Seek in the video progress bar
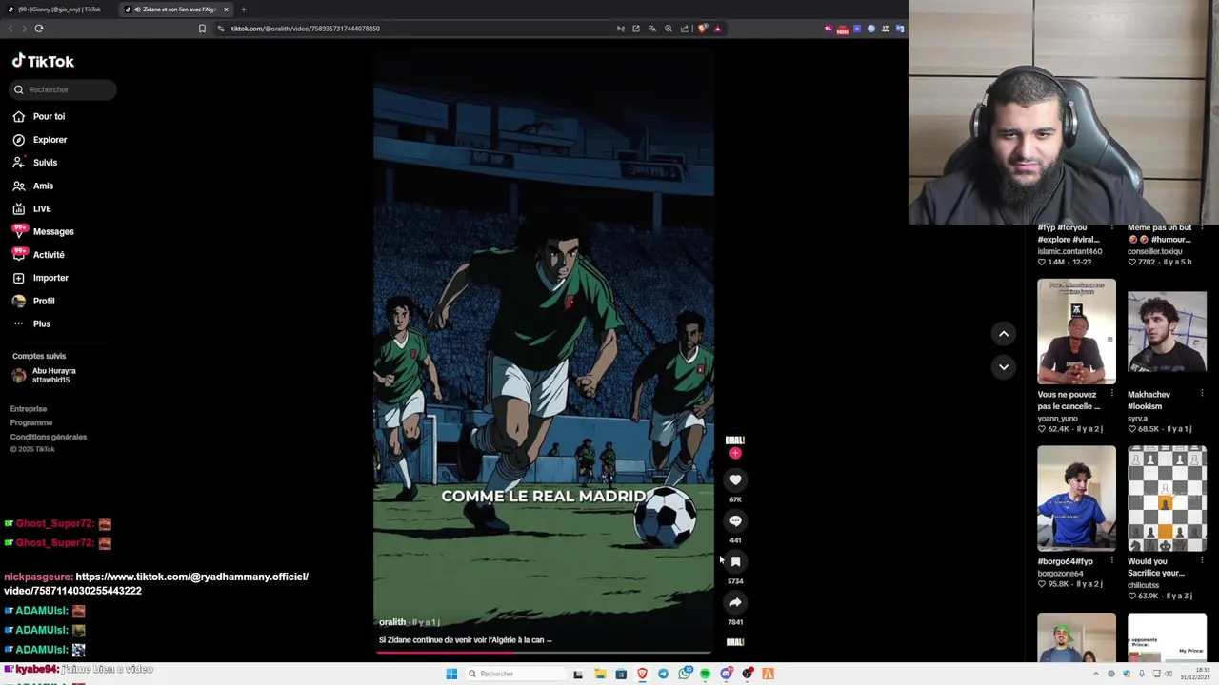1219x685 pixels. point(544,652)
